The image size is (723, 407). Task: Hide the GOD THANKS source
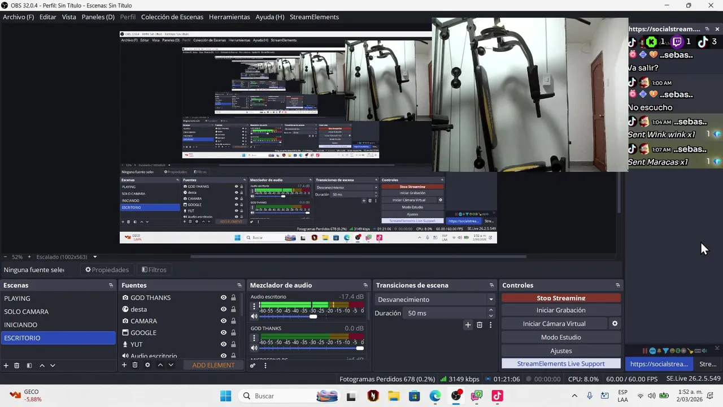[224, 298]
